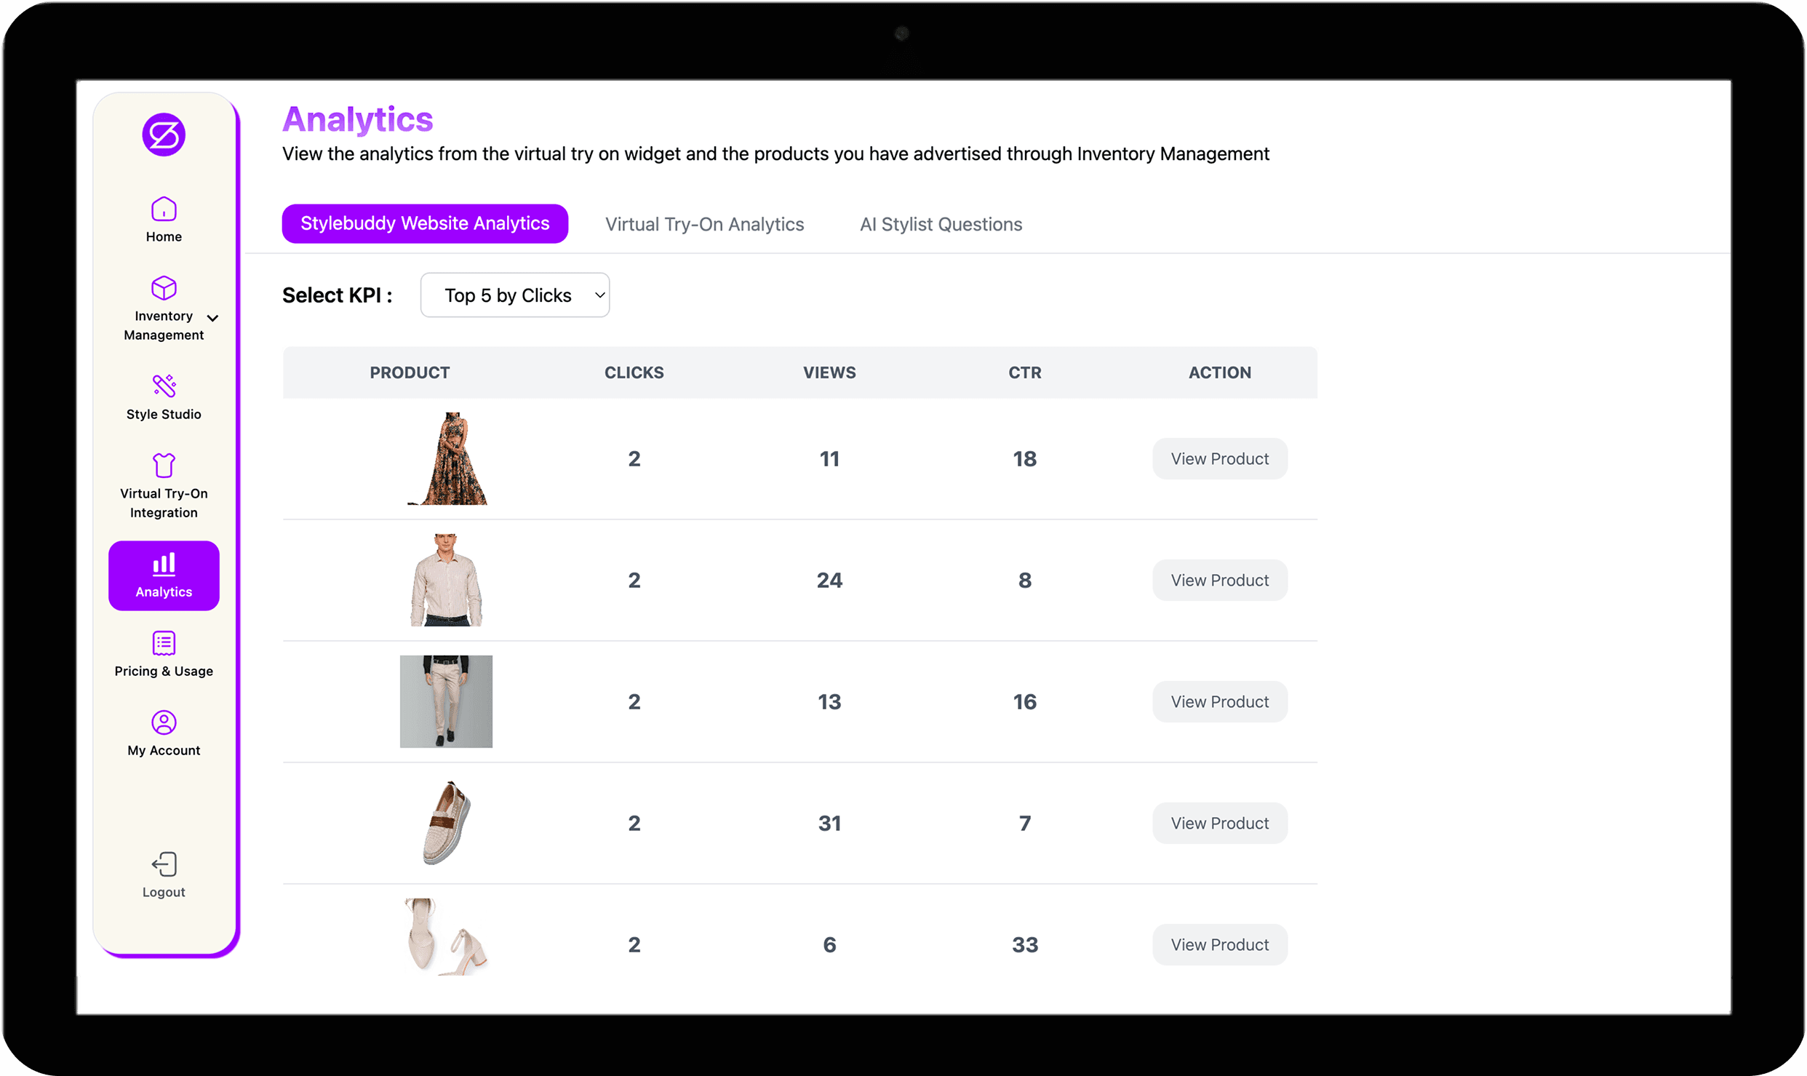Click the men's shirt product thumbnail

tap(445, 580)
